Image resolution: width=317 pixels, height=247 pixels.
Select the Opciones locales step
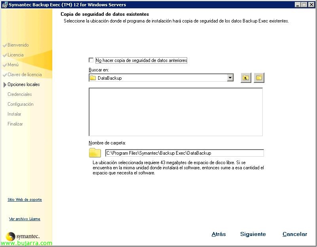click(23, 84)
